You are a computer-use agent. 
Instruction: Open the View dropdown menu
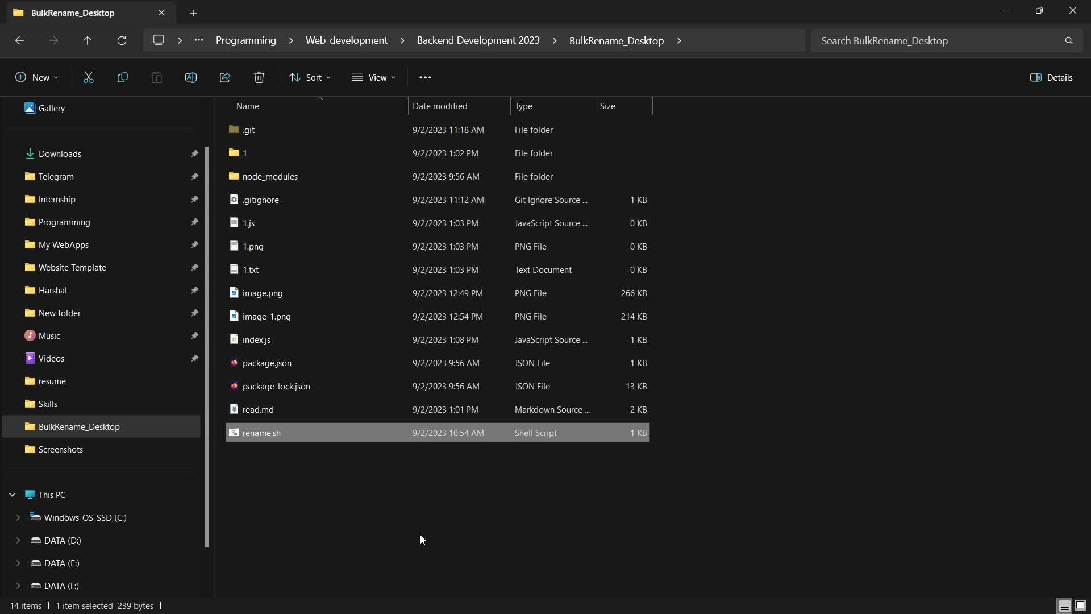(373, 77)
